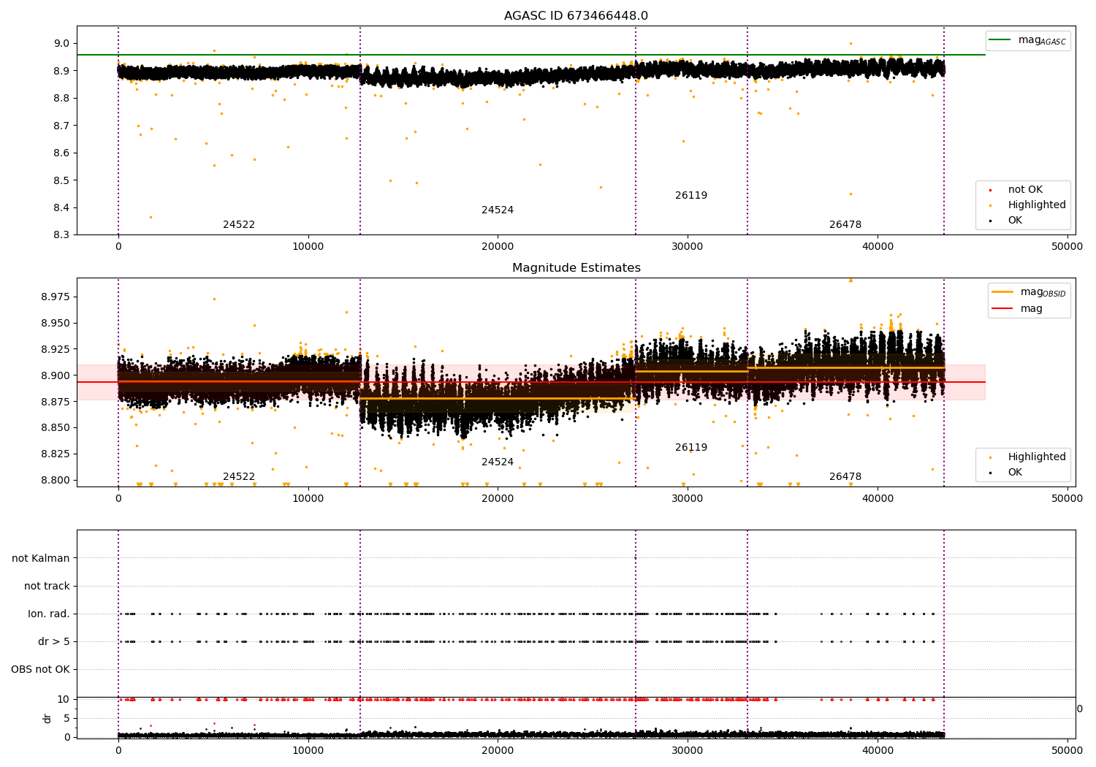Select the mag OBSID legend entry
The height and width of the screenshot is (767, 1096).
point(1029,292)
